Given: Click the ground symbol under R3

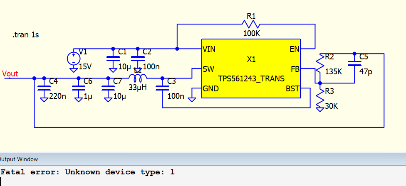Looking at the screenshot, I should coord(320,110).
